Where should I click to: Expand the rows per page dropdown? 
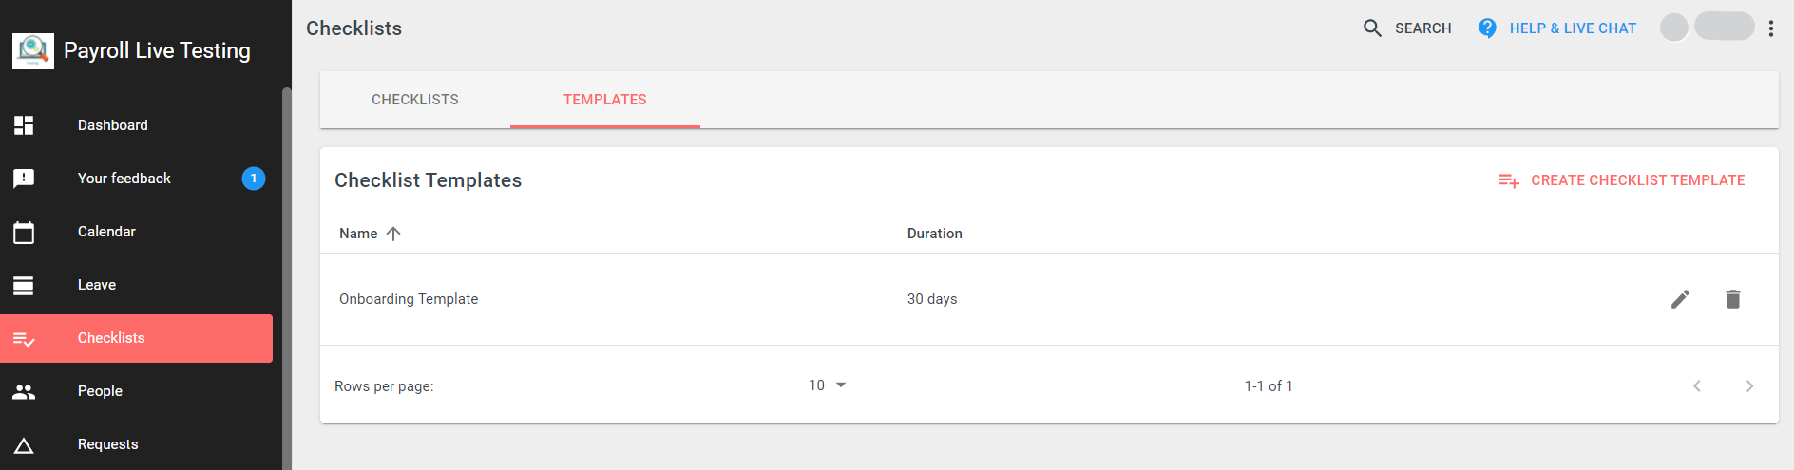827,385
